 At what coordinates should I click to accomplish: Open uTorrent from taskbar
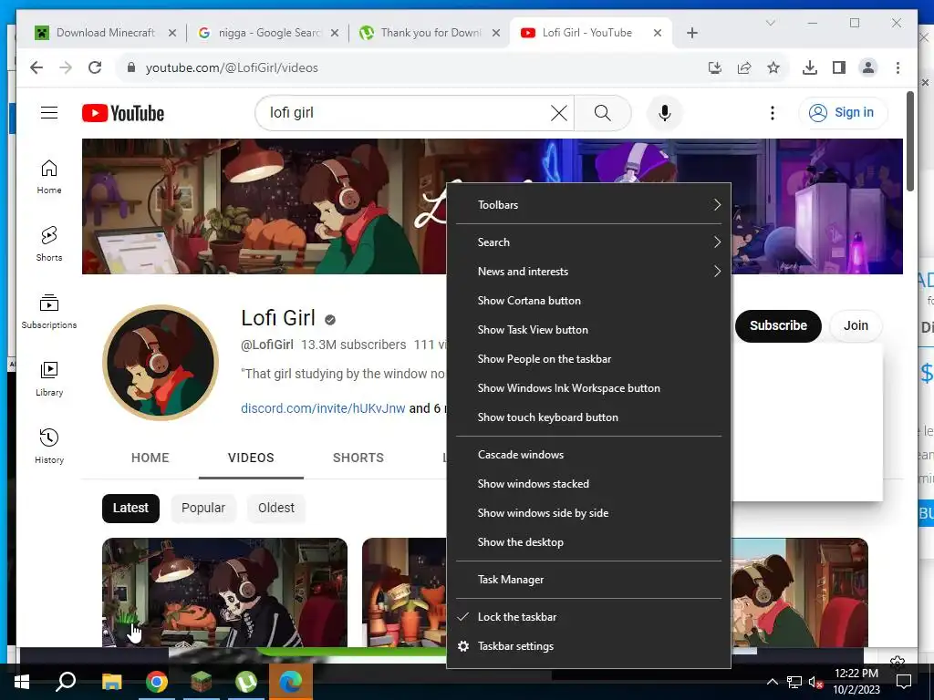(x=246, y=682)
